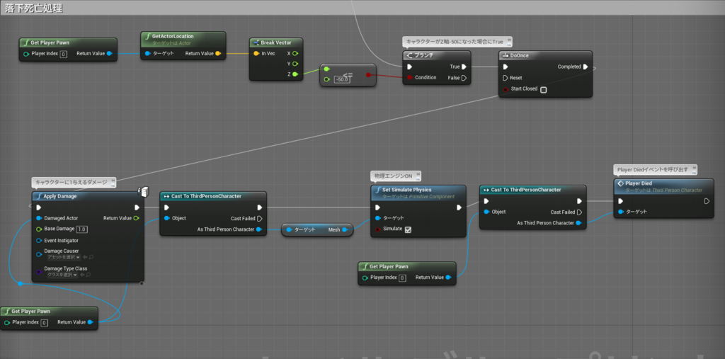Click Player Died exec output pin
This screenshot has height=359, width=725.
tap(707, 201)
